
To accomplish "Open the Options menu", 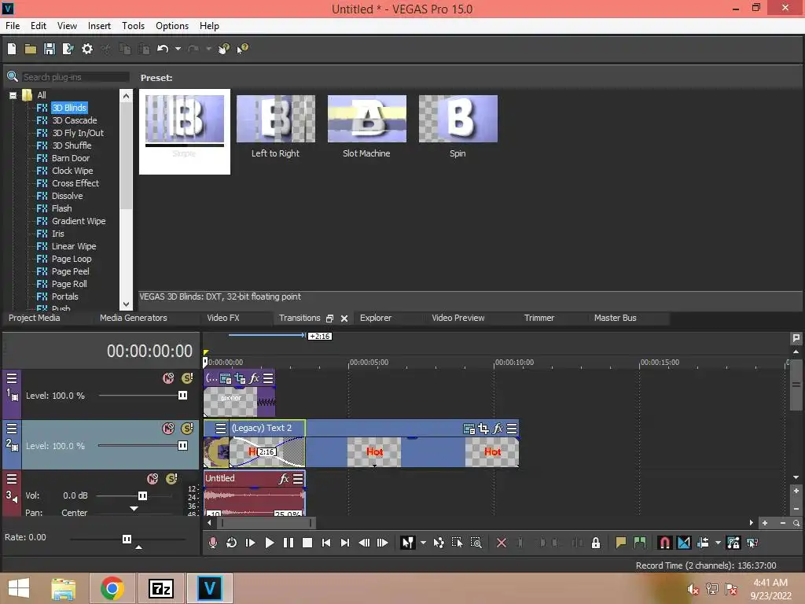I will [172, 26].
